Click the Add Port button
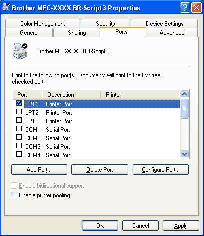Viewport: 204px width, 236px height. pos(39,170)
